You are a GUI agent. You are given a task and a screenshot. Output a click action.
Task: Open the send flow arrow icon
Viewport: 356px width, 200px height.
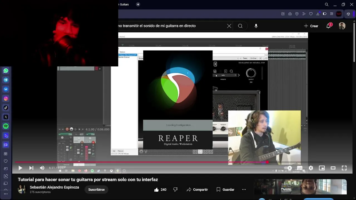pos(304,14)
